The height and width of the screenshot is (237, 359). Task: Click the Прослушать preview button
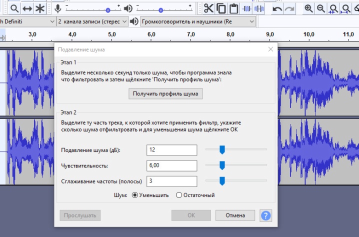click(x=80, y=215)
